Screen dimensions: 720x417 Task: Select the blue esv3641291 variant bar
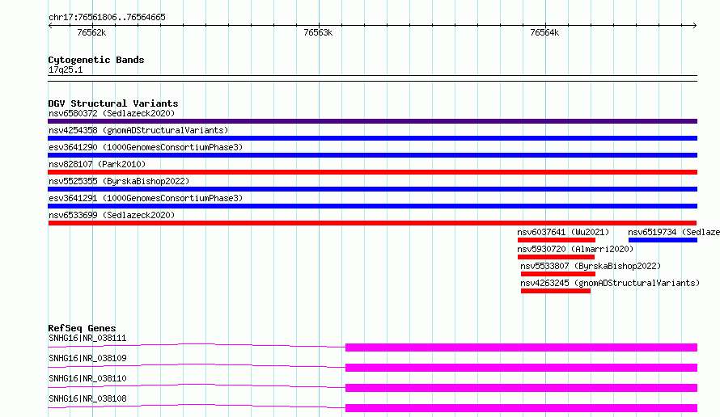tap(372, 206)
